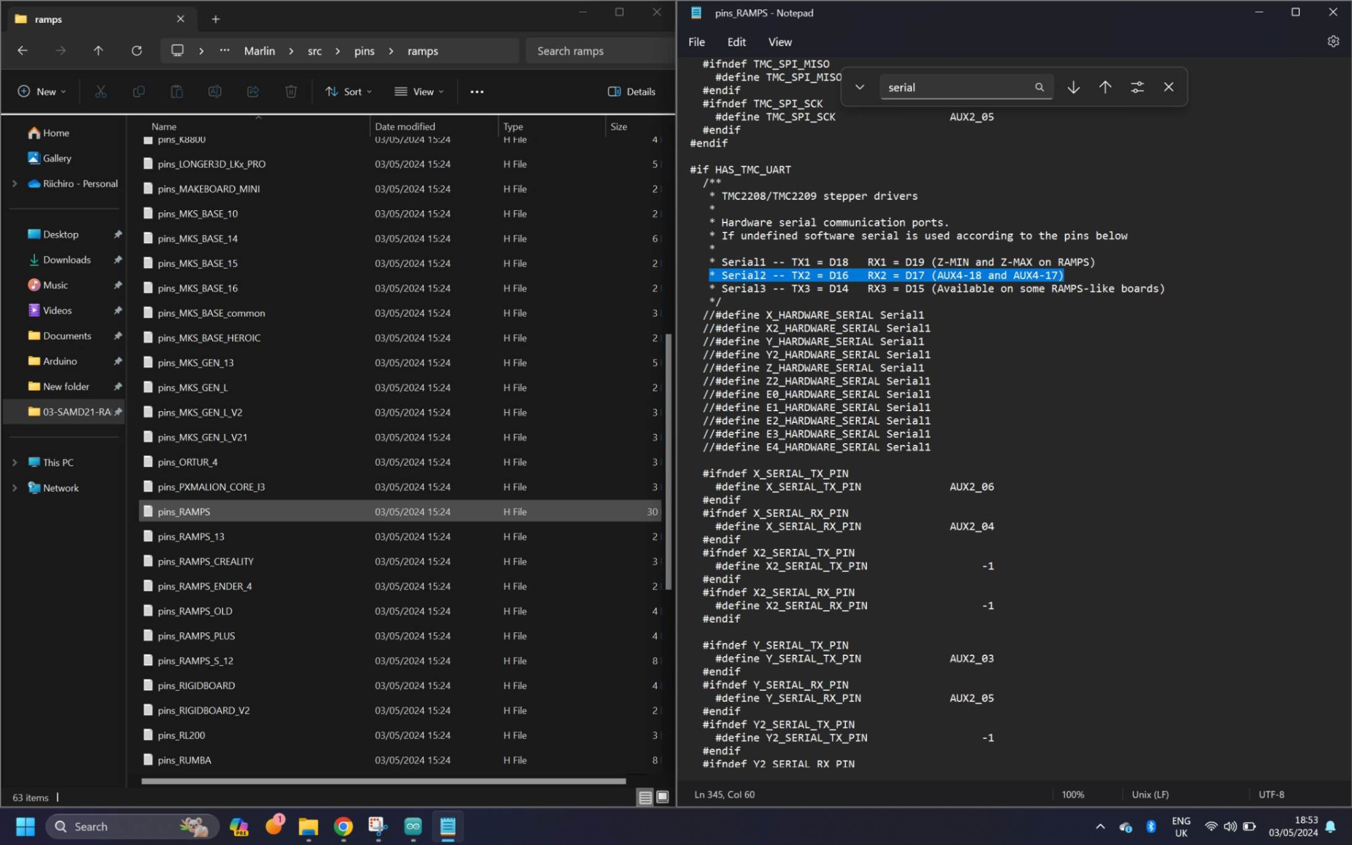Click the Rename icon in Explorer toolbar
This screenshot has height=845, width=1352.
[x=214, y=91]
